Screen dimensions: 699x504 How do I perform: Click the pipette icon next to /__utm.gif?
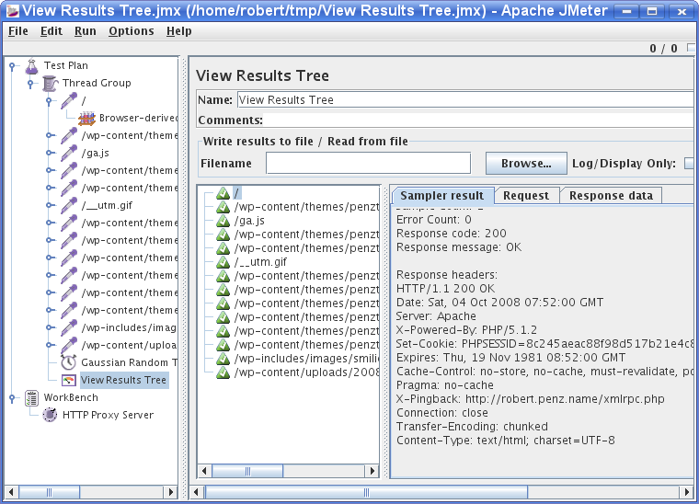tap(69, 205)
